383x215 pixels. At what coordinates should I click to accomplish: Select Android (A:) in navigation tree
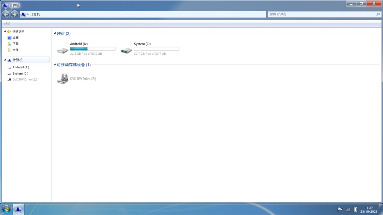[21, 67]
